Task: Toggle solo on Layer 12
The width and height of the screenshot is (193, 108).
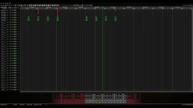Action: [x=12, y=37]
